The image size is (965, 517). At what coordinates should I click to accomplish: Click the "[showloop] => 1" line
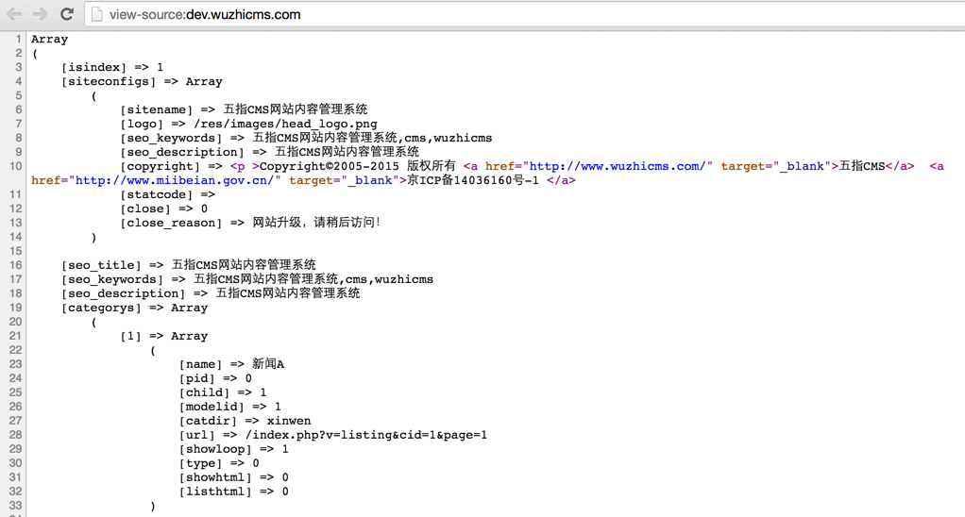click(234, 449)
